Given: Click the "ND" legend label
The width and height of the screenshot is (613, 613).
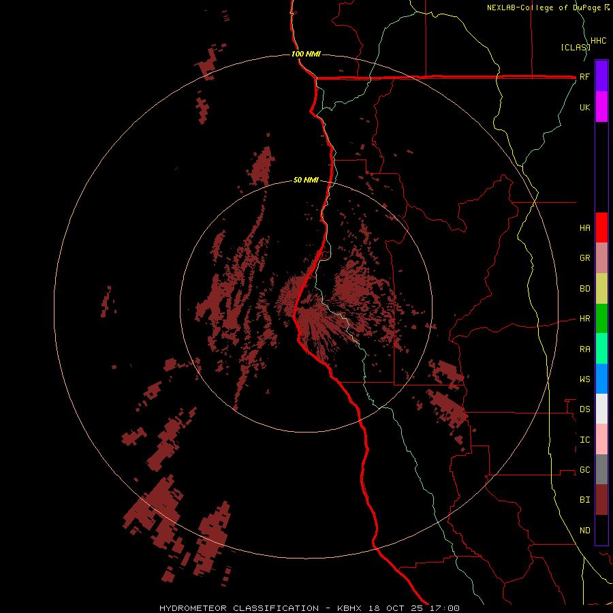Looking at the screenshot, I should coord(585,531).
